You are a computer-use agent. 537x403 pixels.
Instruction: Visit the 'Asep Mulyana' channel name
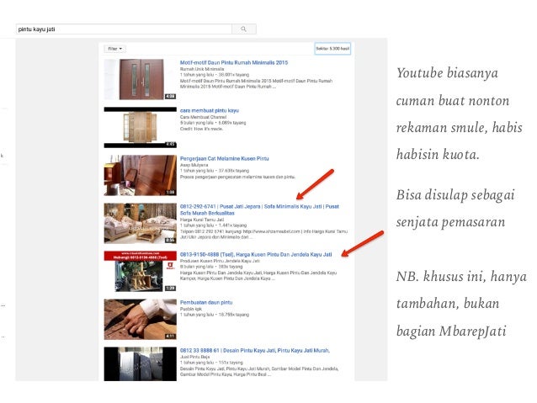tap(194, 165)
